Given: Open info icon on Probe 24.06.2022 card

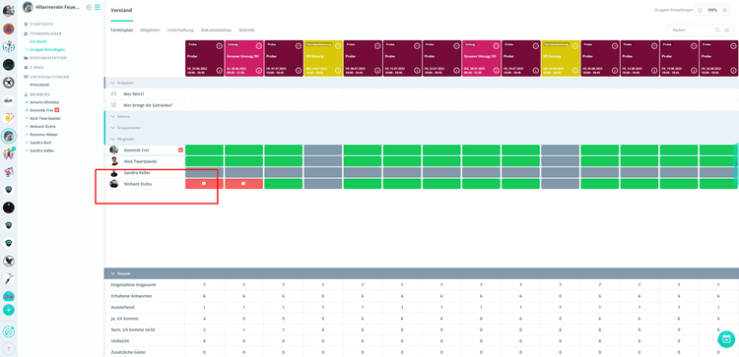Looking at the screenshot, I should coord(219,71).
